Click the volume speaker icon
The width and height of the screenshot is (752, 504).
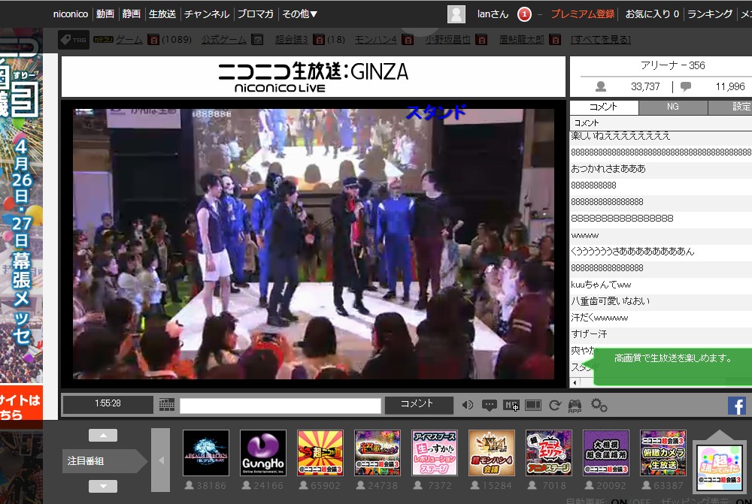(x=468, y=406)
